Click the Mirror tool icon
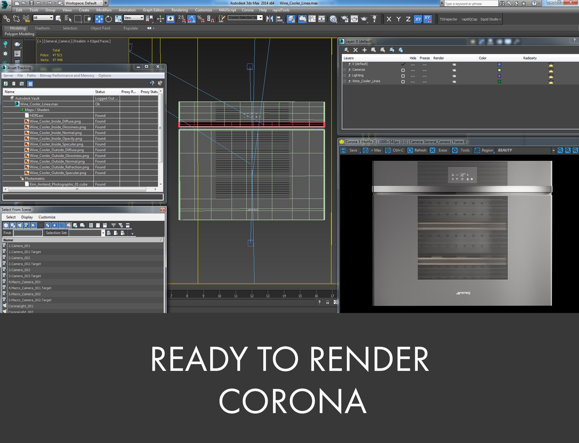Screen dimensions: 579x443 pyautogui.click(x=270, y=19)
